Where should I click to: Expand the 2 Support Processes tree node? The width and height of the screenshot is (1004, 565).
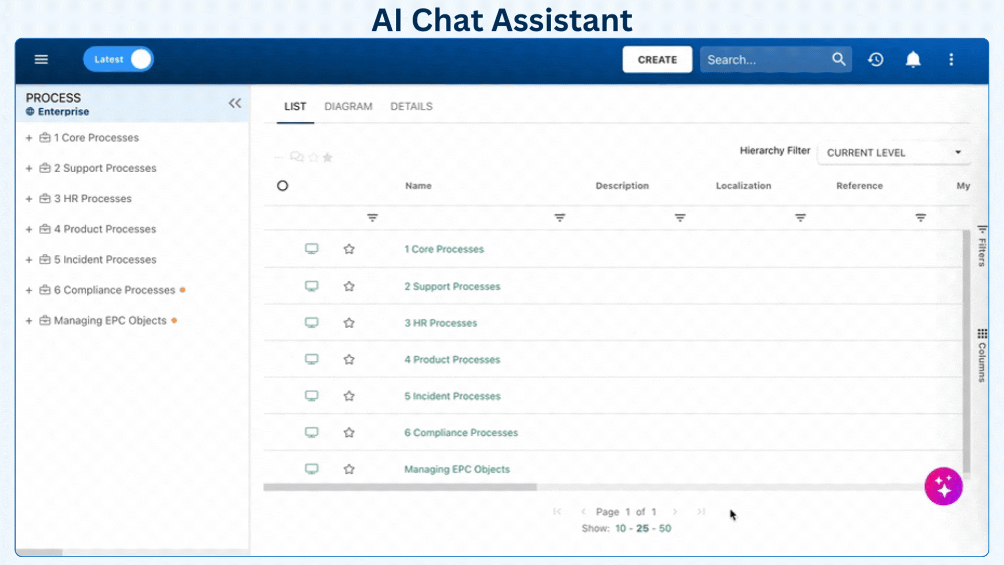point(29,168)
